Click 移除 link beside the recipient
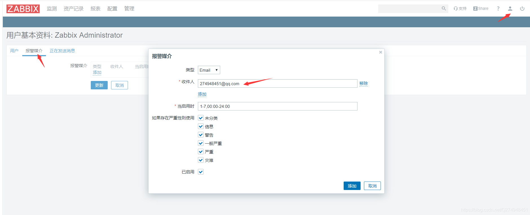 click(364, 83)
